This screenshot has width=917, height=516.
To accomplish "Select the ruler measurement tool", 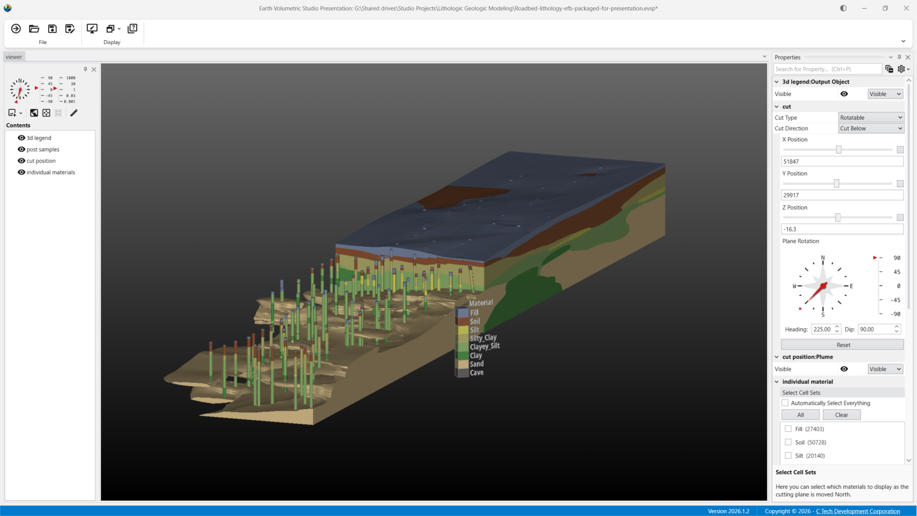I will (74, 113).
